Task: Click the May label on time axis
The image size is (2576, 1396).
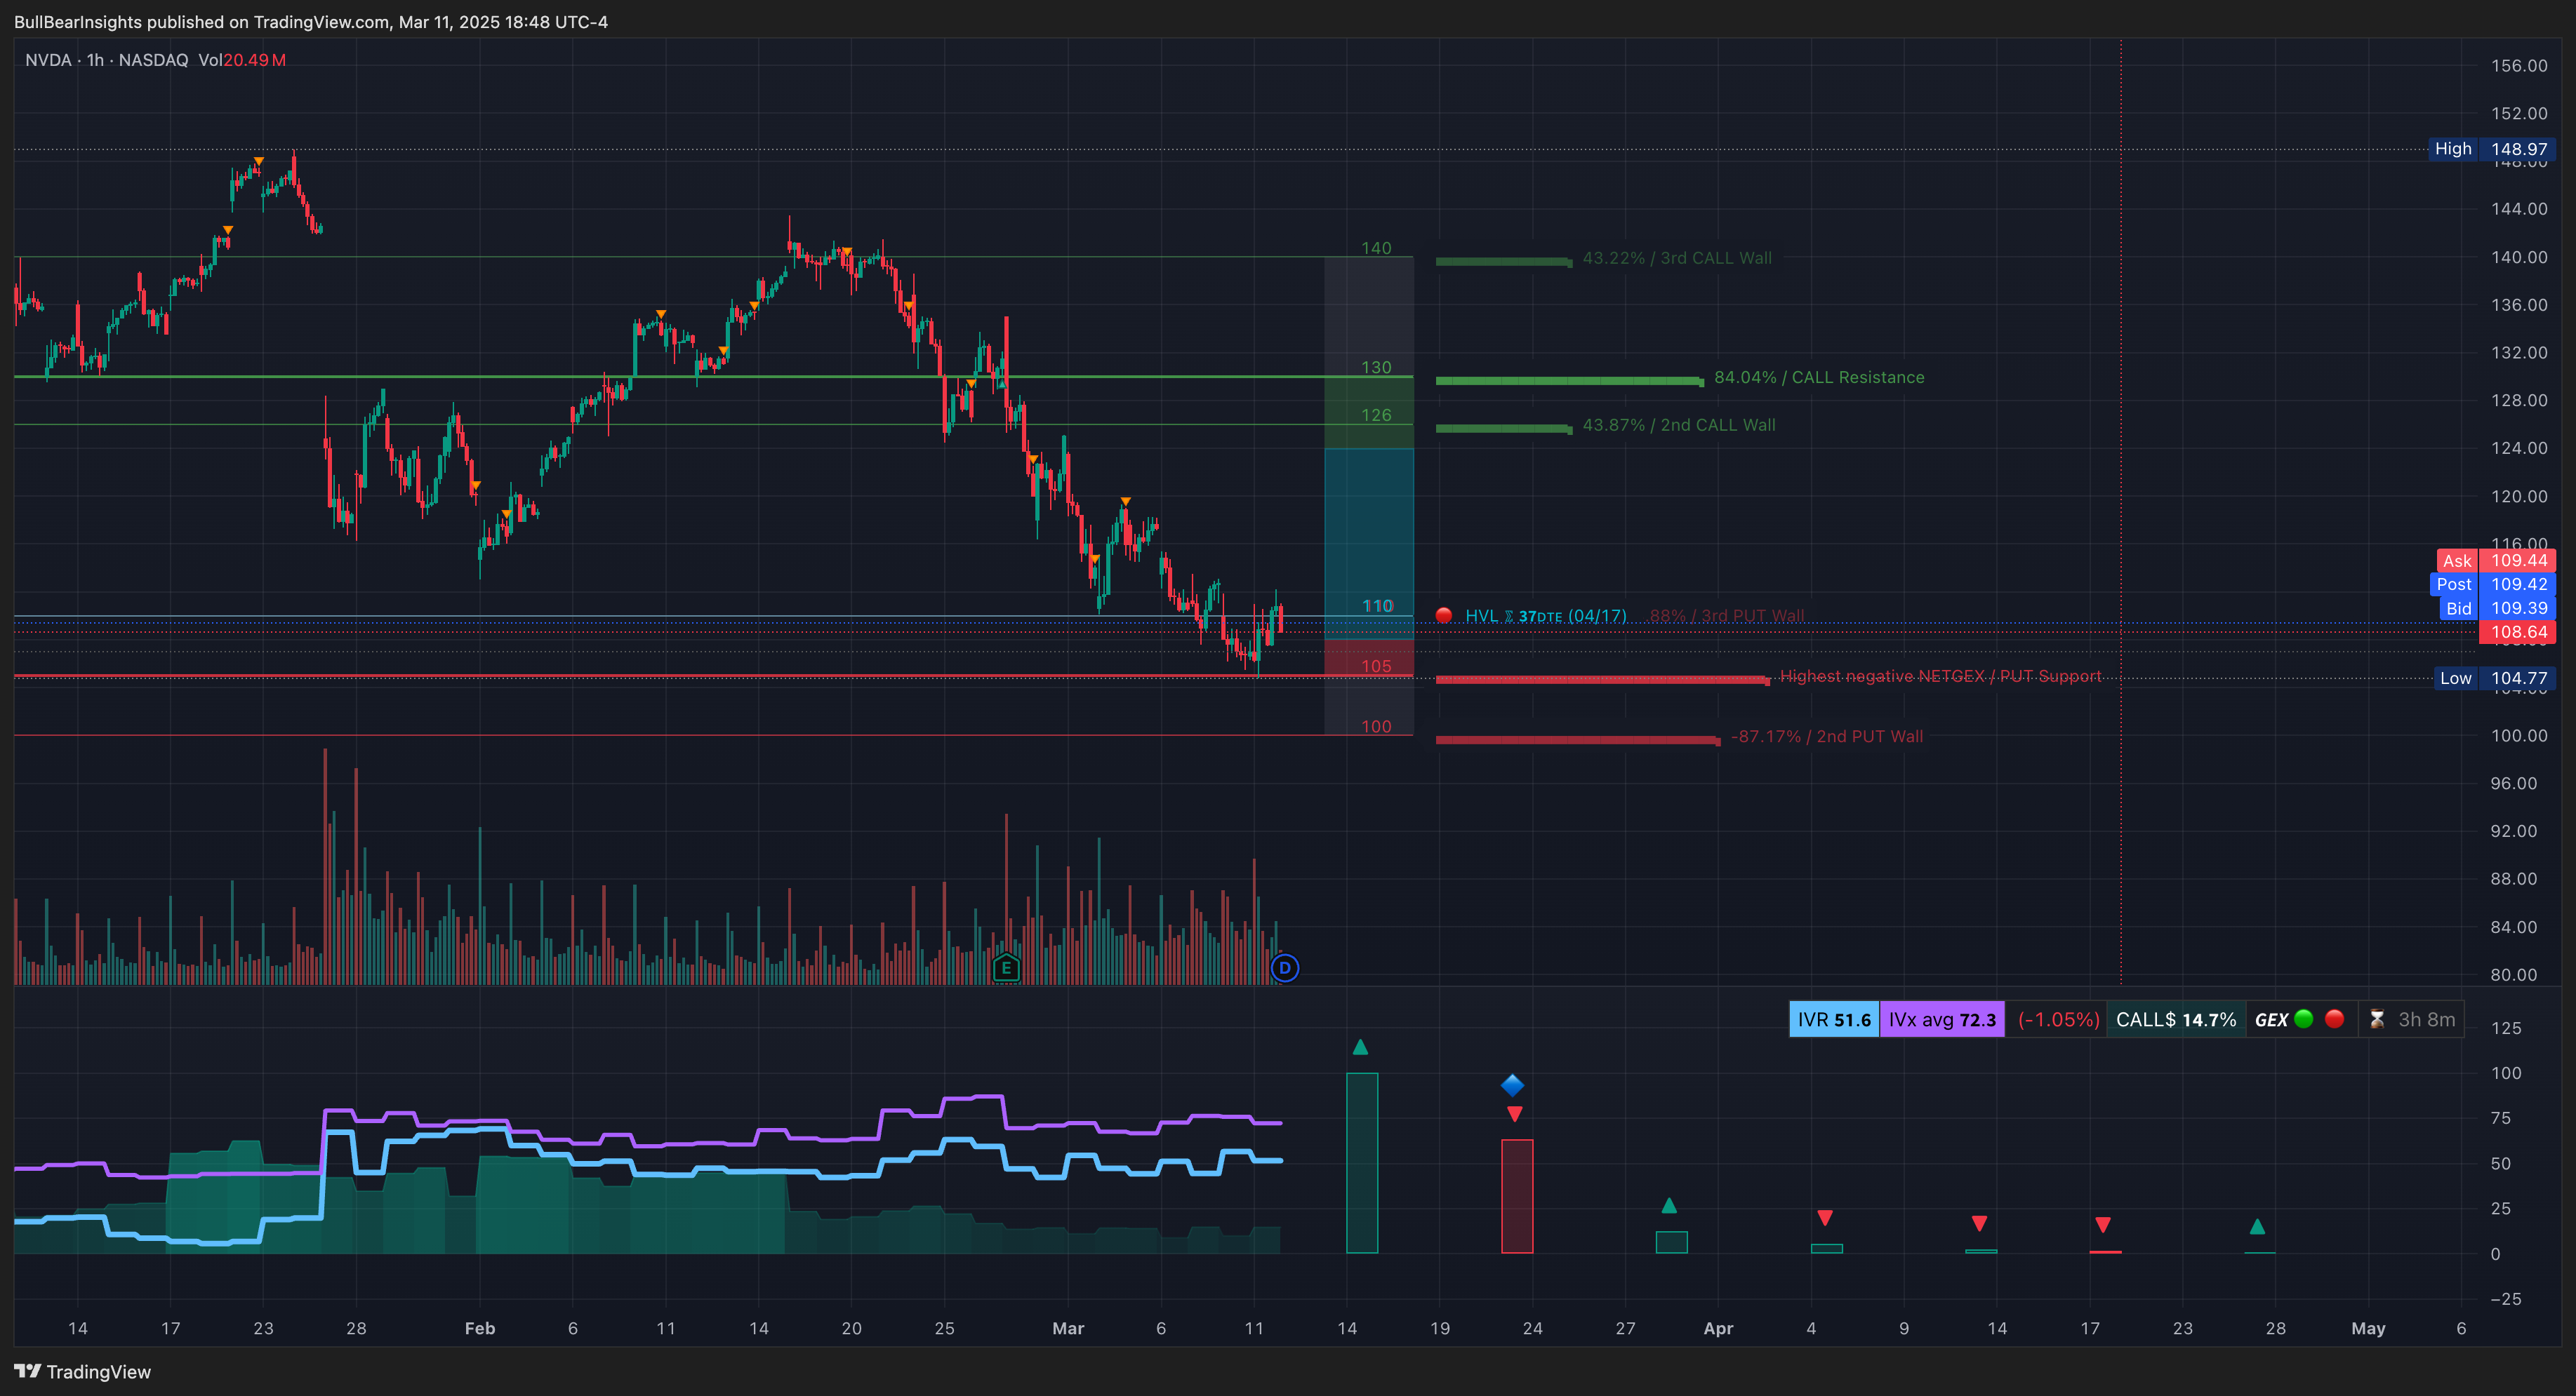Action: coord(2368,1328)
